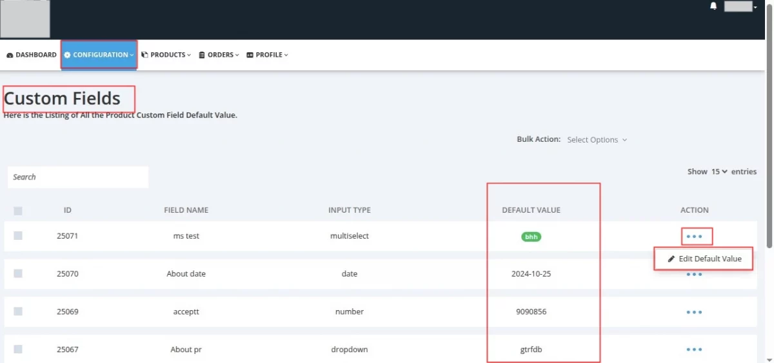
Task: Expand the Orders menu
Action: click(219, 55)
